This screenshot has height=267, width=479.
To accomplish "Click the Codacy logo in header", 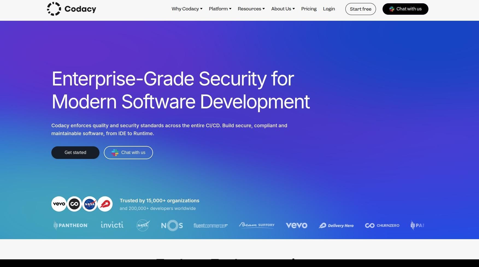I will 72,9.
